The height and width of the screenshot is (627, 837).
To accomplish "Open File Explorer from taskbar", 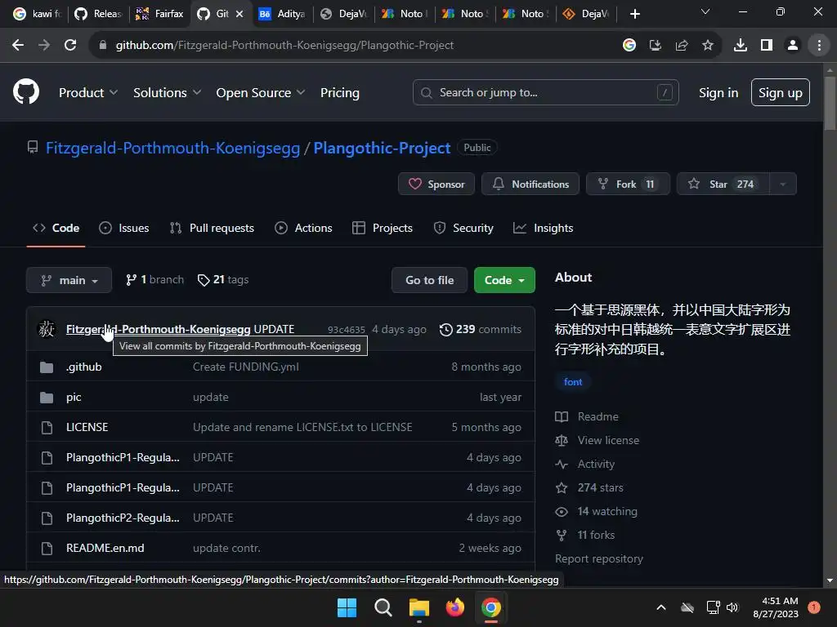I will 419,607.
